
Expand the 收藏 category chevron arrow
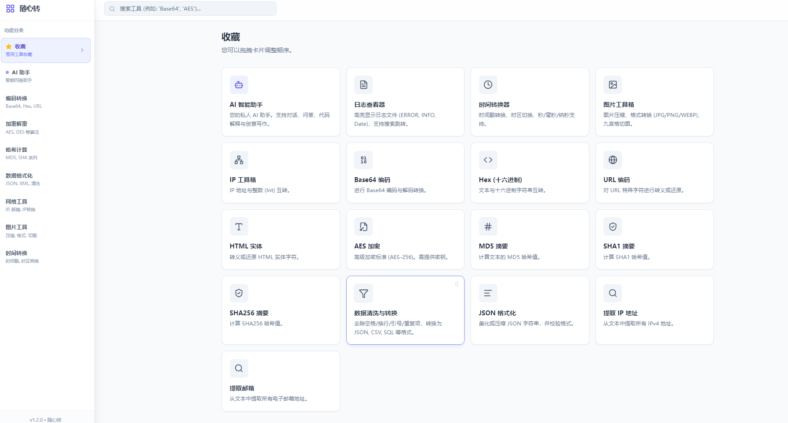tap(82, 50)
